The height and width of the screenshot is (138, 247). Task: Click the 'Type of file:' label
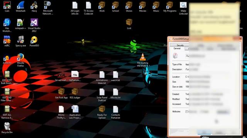[177, 64]
